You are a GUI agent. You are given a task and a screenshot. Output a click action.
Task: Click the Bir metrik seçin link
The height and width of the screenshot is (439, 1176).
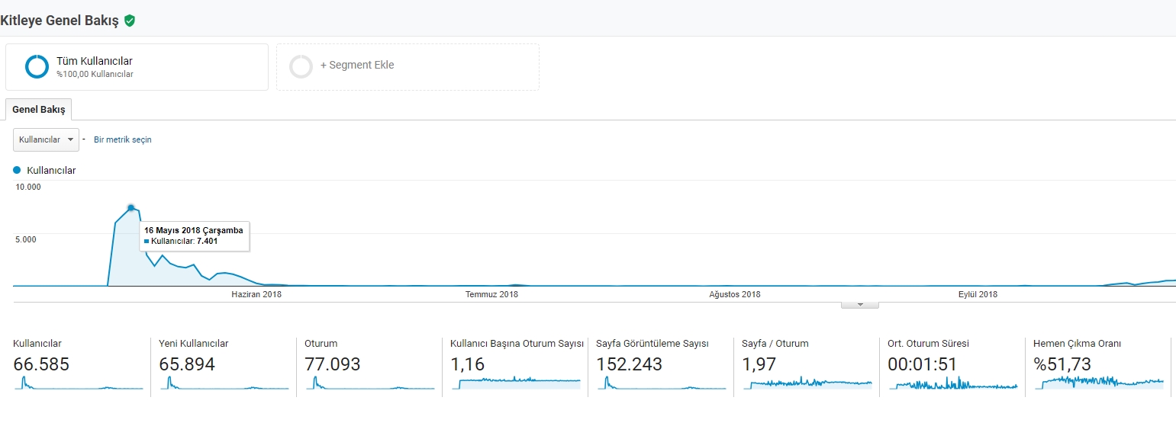coord(123,140)
